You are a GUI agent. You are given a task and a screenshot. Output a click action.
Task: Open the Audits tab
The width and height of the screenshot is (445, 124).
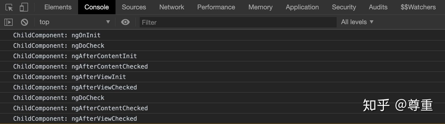378,7
